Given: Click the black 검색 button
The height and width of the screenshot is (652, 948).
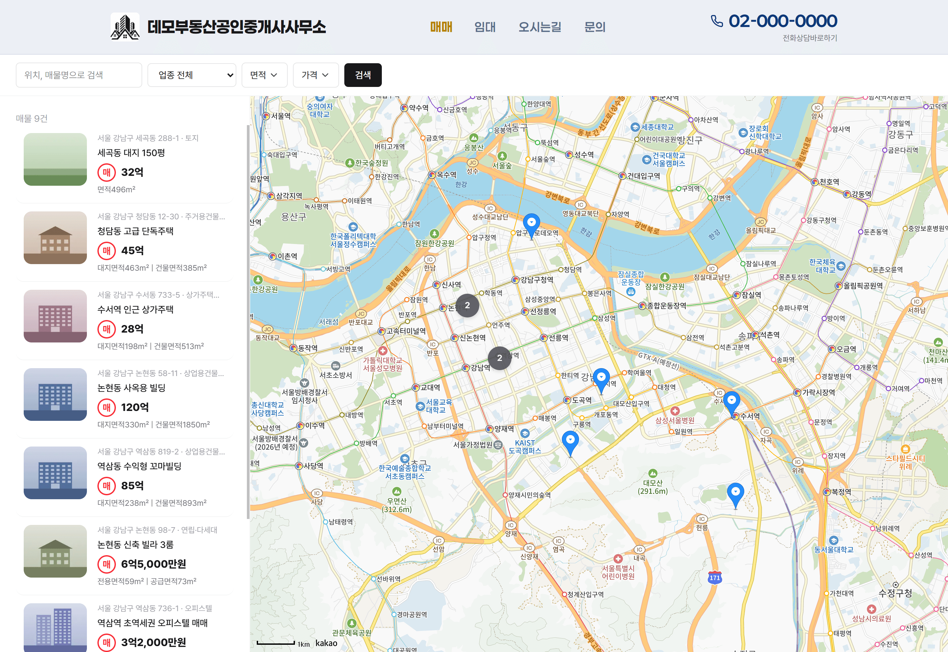Looking at the screenshot, I should tap(362, 75).
